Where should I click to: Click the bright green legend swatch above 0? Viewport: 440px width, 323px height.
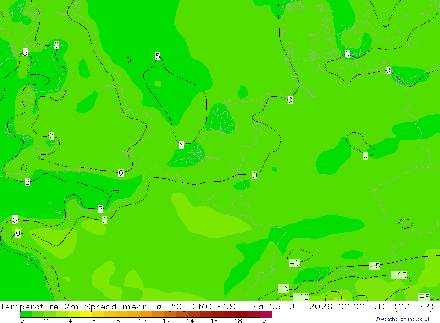pos(26,314)
